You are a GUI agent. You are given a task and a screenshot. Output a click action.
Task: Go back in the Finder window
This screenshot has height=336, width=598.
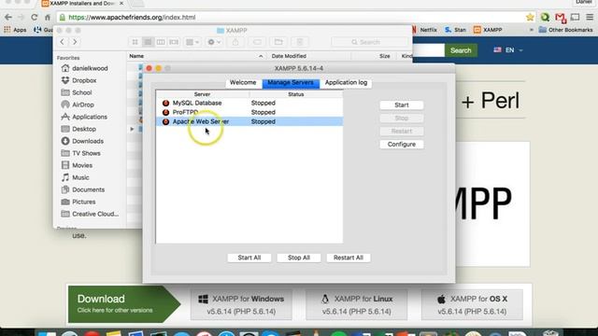pos(63,42)
